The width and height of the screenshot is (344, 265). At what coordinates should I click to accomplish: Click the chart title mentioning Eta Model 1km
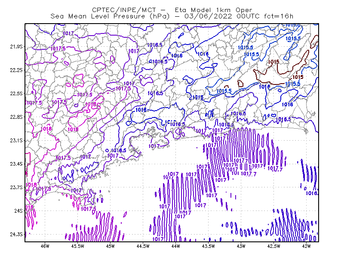(x=172, y=10)
